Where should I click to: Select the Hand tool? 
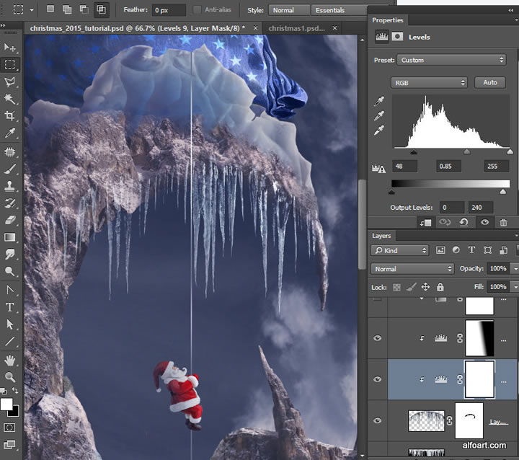10,360
